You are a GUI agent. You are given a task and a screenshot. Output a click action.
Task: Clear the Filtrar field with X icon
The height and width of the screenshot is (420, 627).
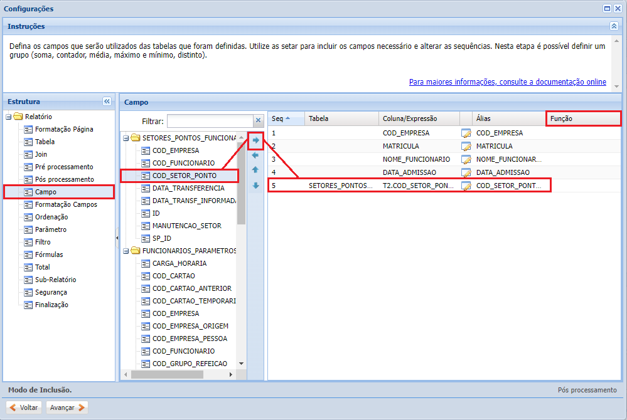coord(258,120)
